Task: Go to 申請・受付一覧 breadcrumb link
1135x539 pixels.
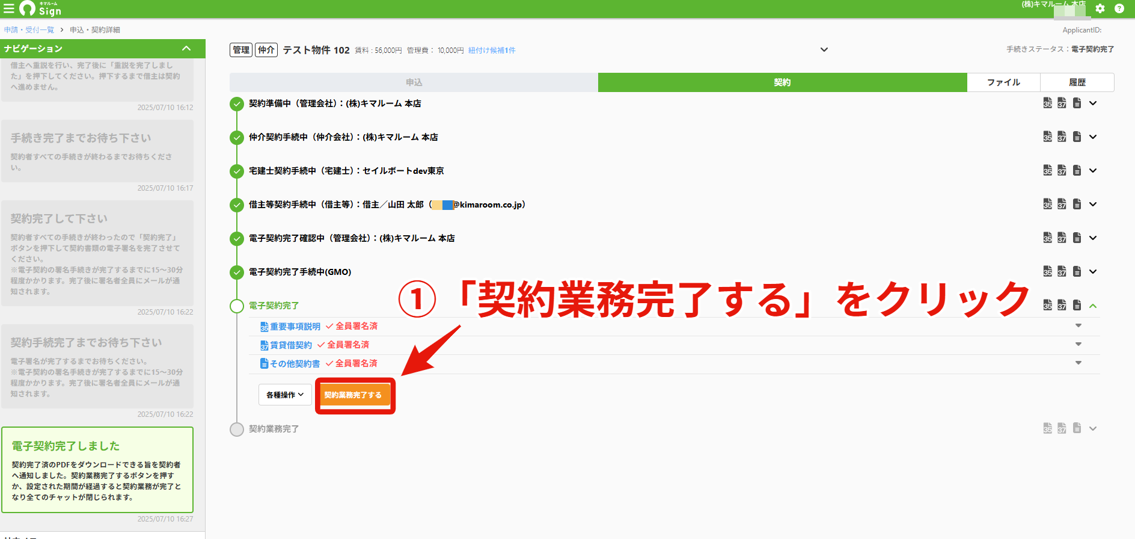Action: 29,29
